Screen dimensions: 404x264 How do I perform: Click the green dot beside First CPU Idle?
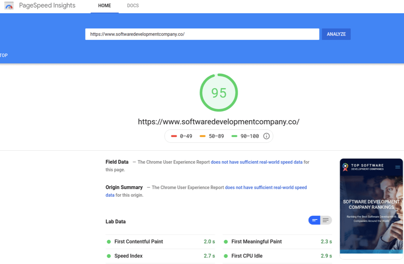tap(226, 256)
